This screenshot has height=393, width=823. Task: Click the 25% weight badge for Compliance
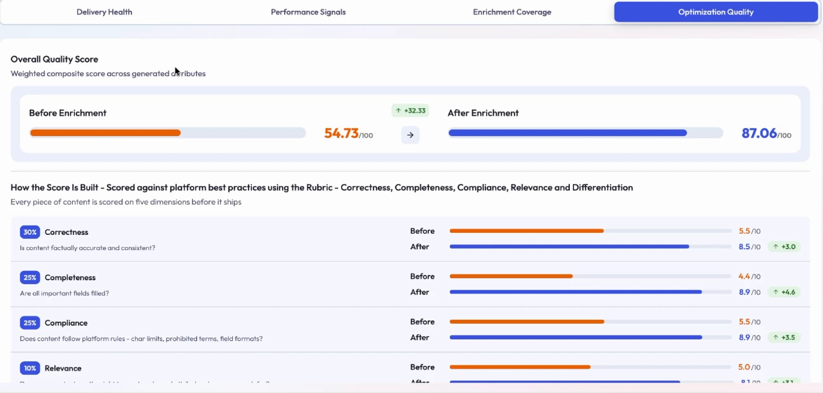click(x=30, y=323)
